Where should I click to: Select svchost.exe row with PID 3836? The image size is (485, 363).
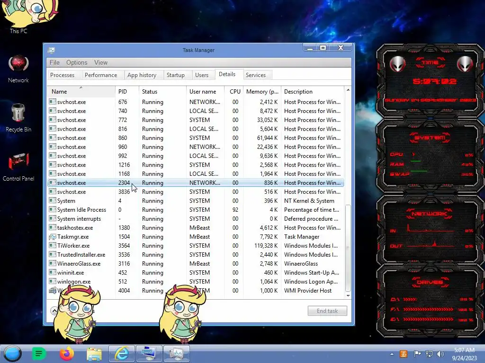(x=196, y=192)
